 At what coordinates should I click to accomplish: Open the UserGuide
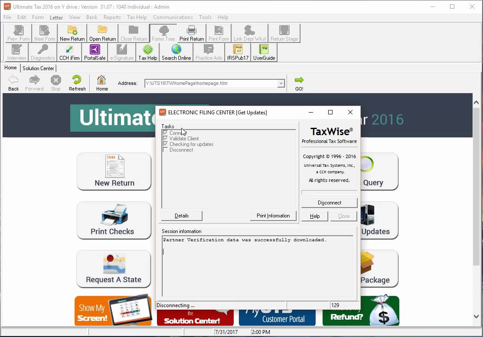pos(264,52)
